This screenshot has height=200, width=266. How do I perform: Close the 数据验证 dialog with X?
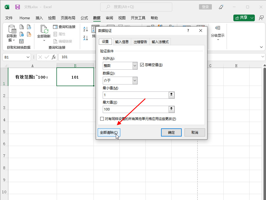click(x=200, y=30)
